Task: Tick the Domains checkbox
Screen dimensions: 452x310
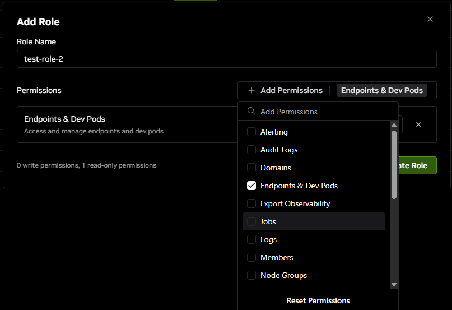Action: (251, 168)
